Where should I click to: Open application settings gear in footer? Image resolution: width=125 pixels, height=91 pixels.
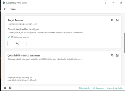click(x=5, y=88)
